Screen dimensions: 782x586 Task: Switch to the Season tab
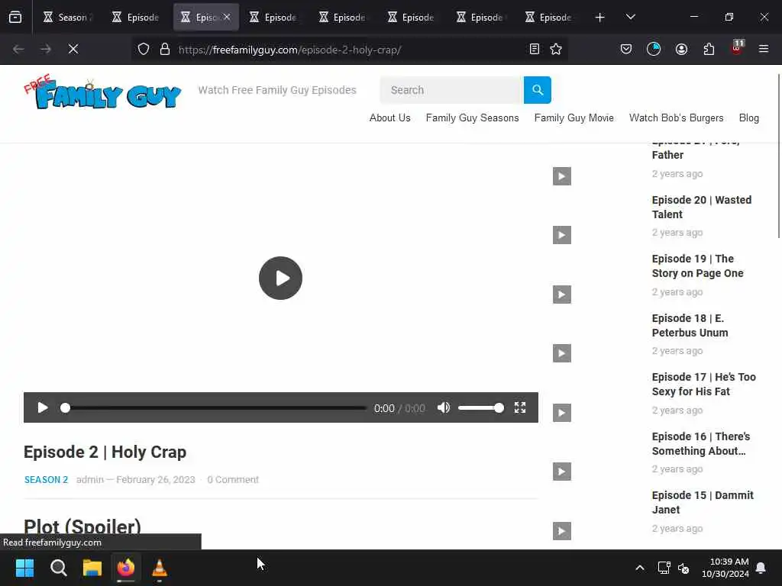(66, 18)
